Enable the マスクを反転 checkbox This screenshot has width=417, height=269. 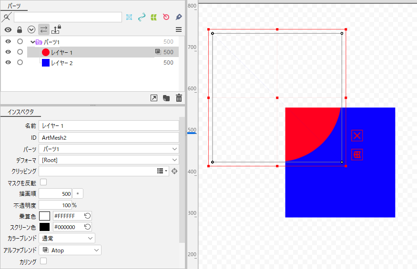(x=43, y=182)
